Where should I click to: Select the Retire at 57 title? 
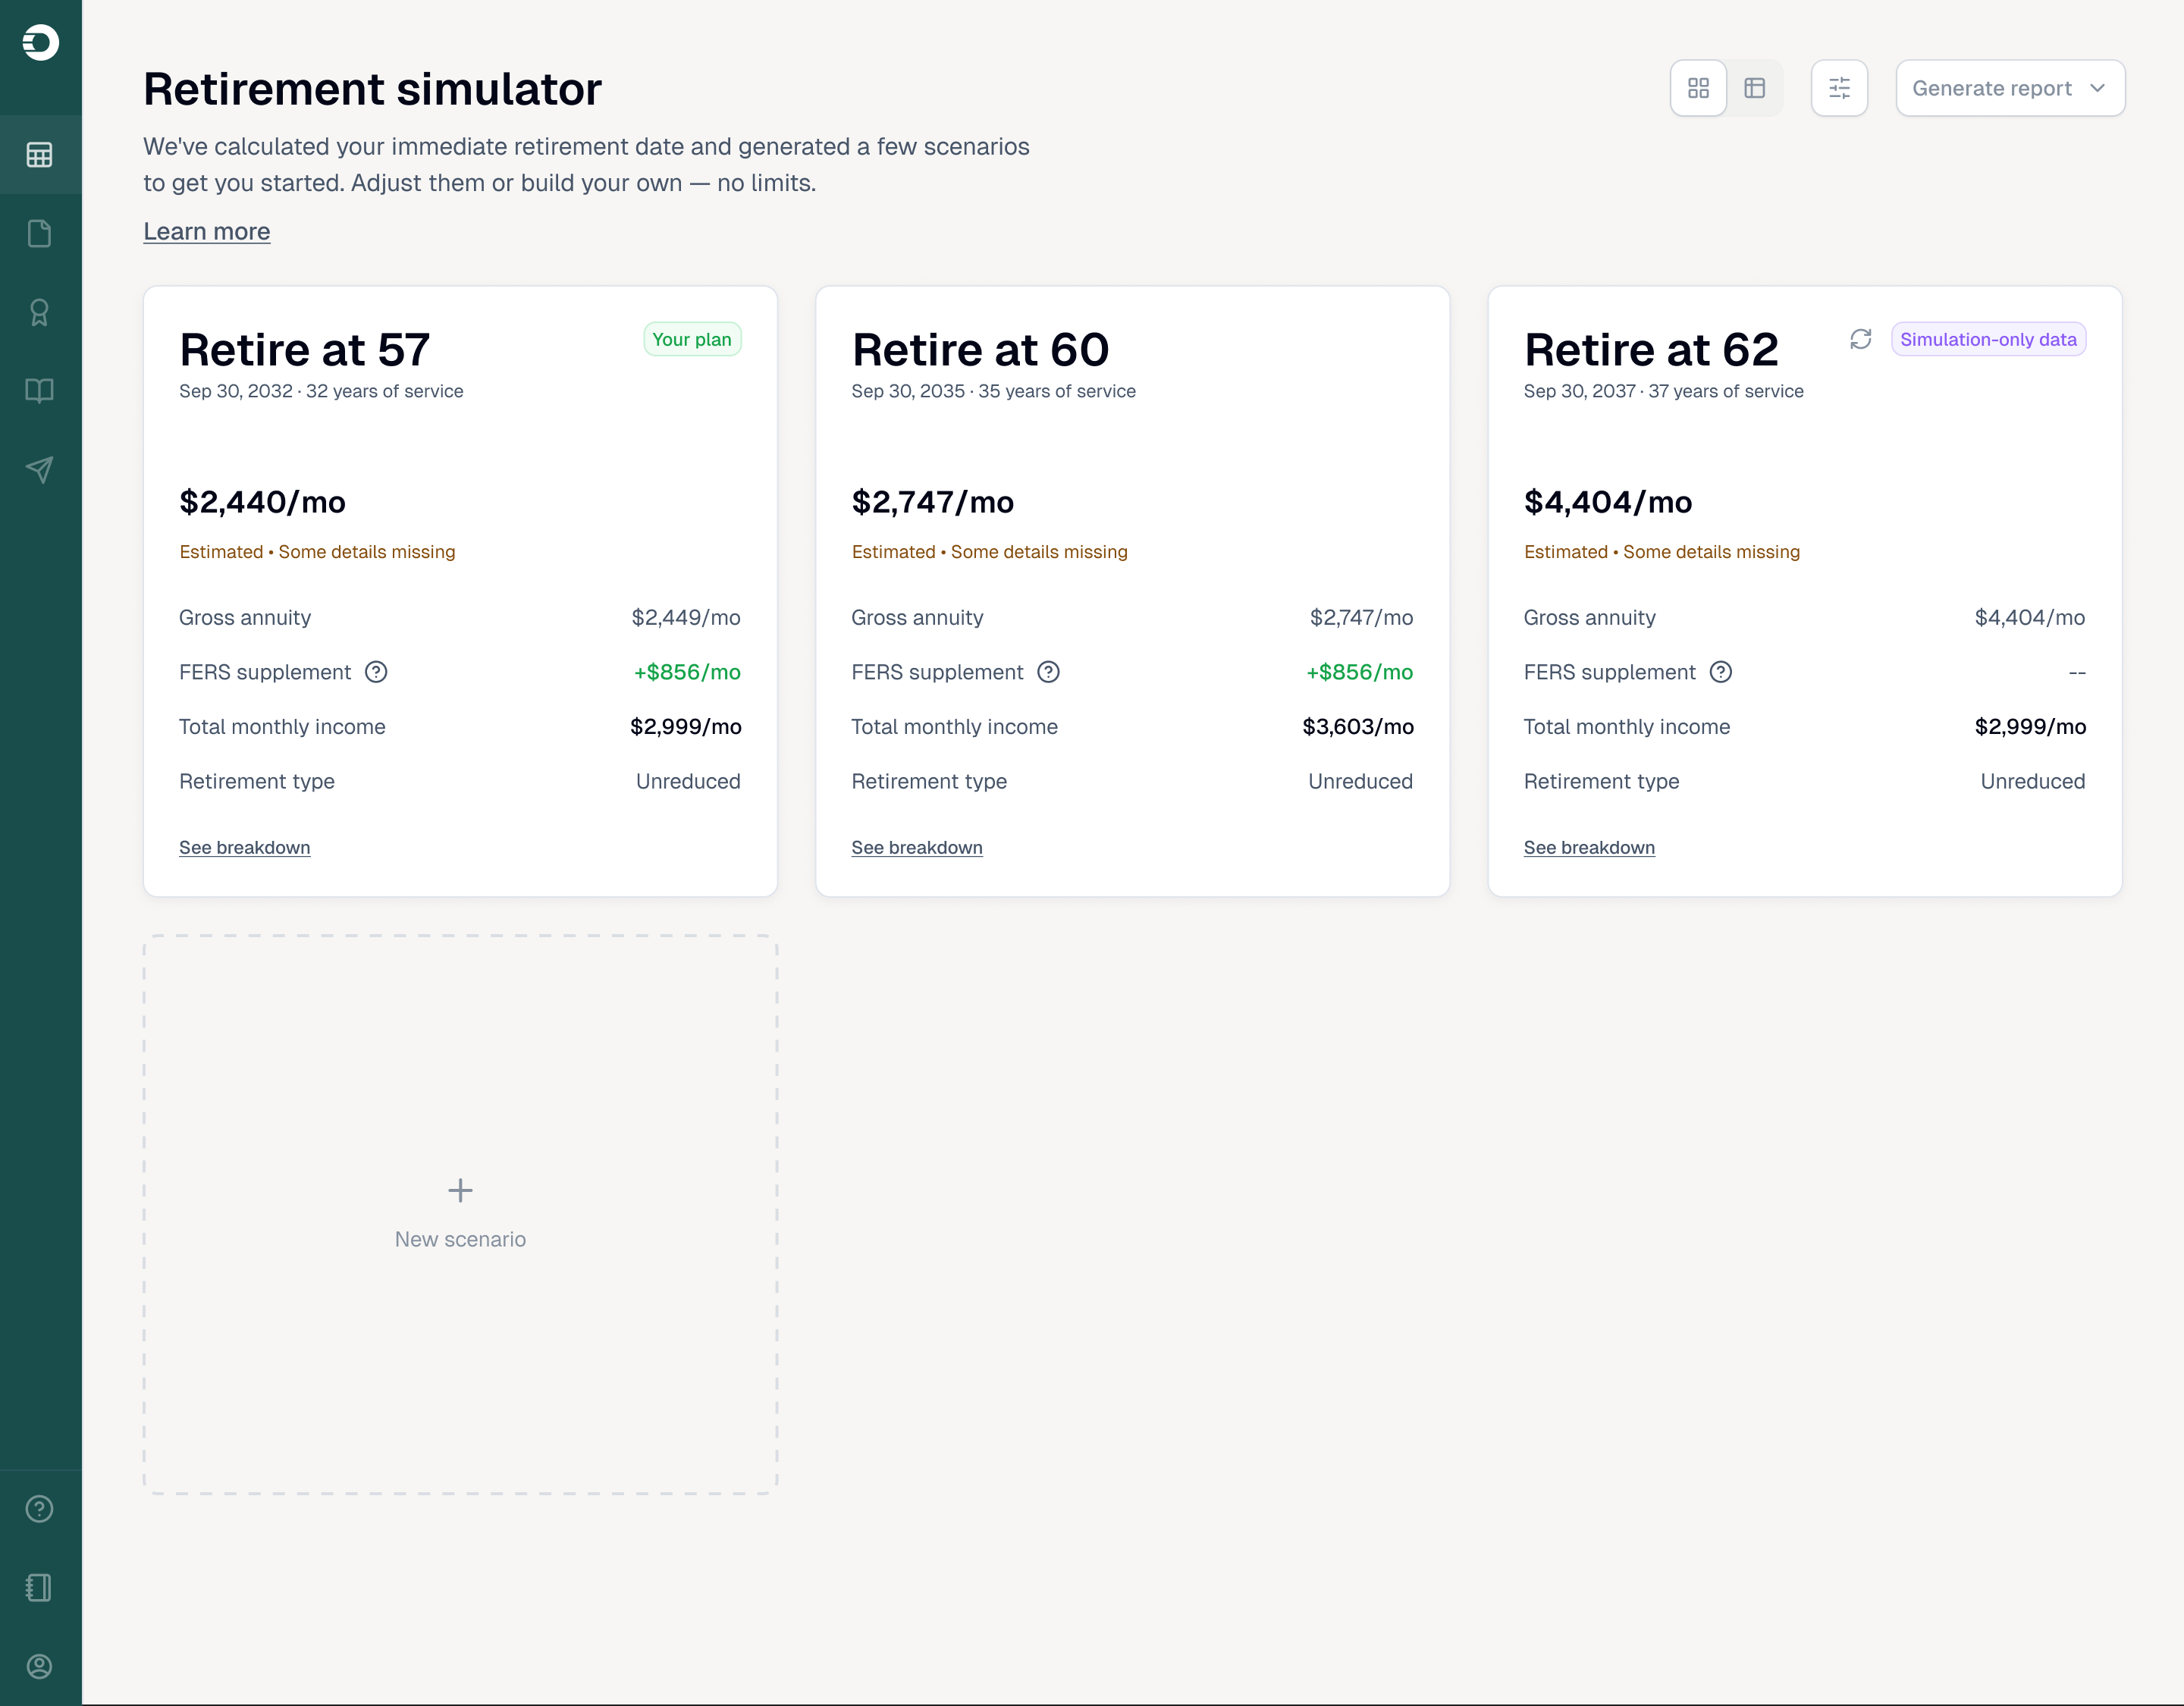304,349
